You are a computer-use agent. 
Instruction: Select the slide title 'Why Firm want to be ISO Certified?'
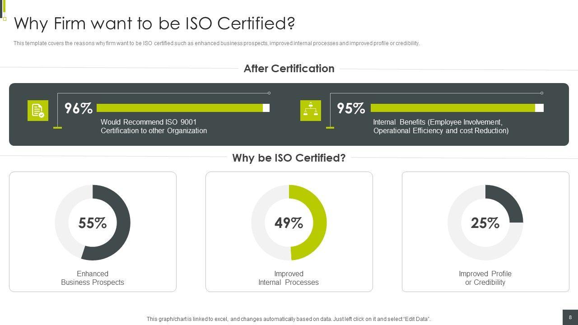[154, 23]
